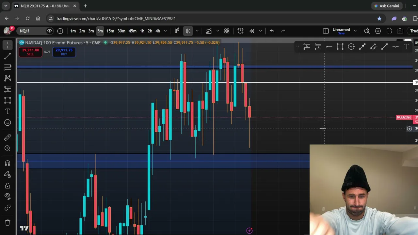Open chart settings hexagon icon

pyautogui.click(x=378, y=31)
